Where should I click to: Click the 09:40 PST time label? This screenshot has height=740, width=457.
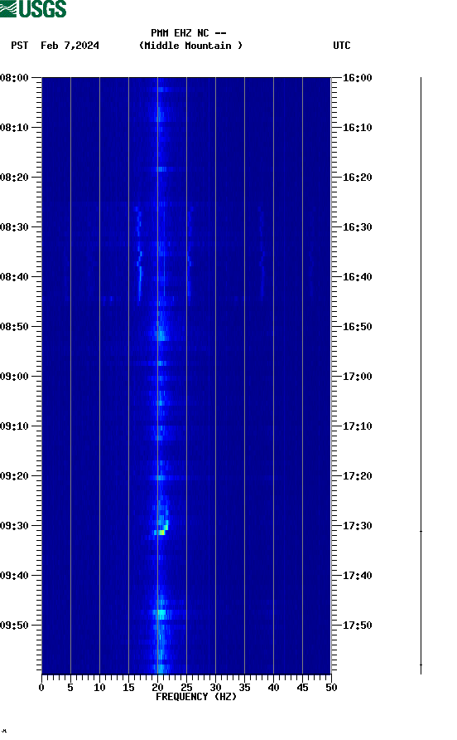[x=14, y=576]
